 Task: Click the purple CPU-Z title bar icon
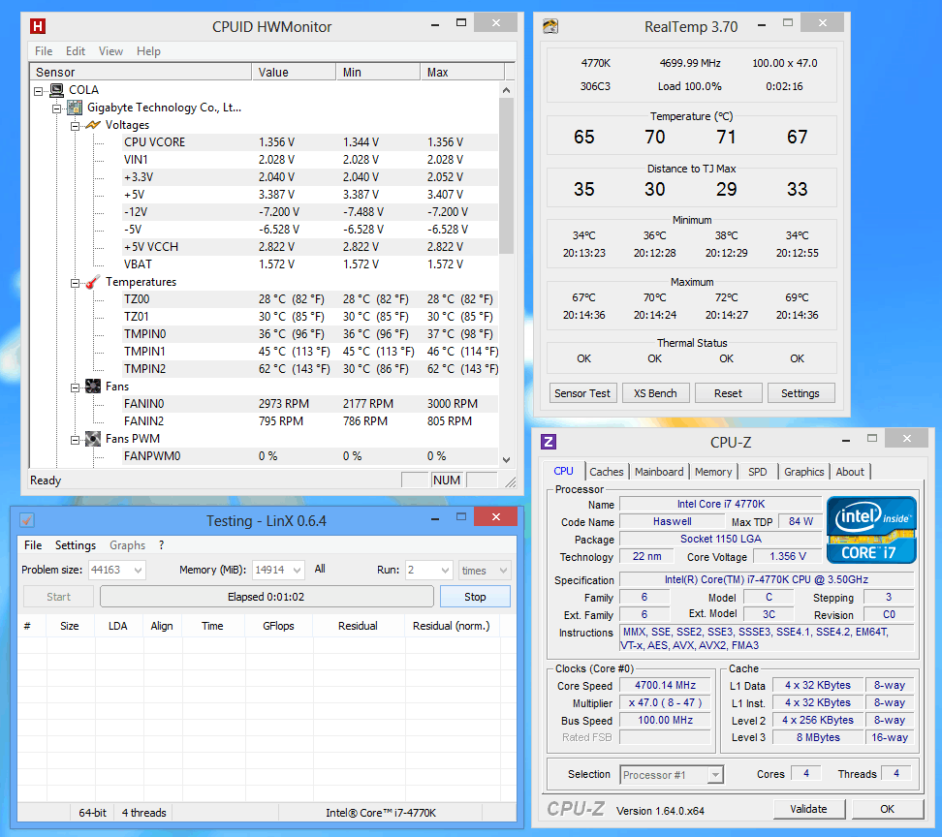click(549, 442)
